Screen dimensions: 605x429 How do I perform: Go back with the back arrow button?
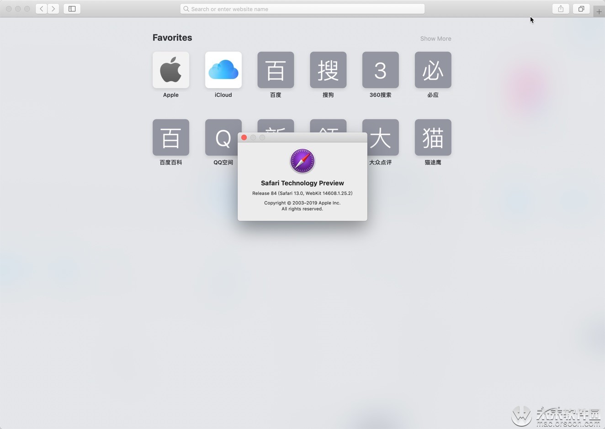click(42, 9)
